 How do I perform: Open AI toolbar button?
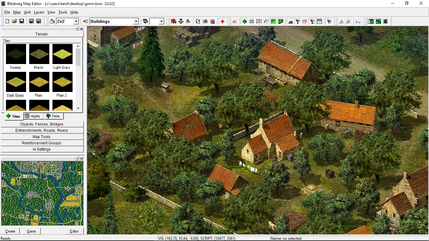pyautogui.click(x=235, y=21)
